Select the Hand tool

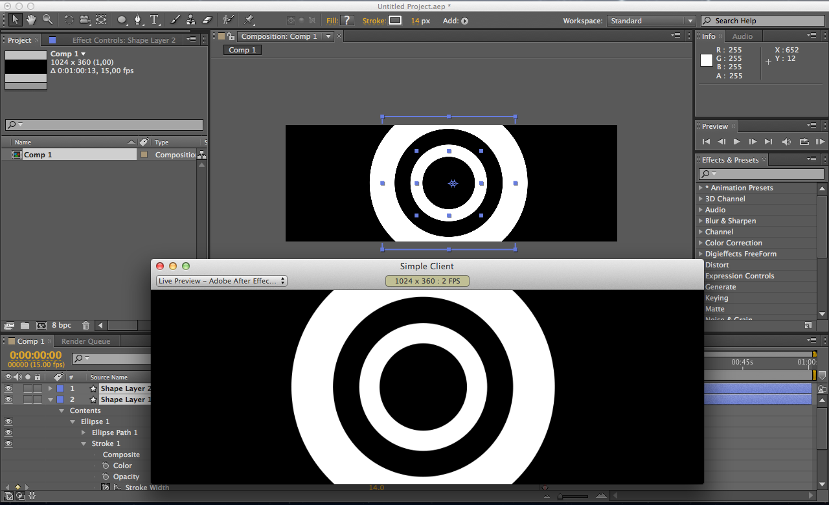(x=31, y=20)
